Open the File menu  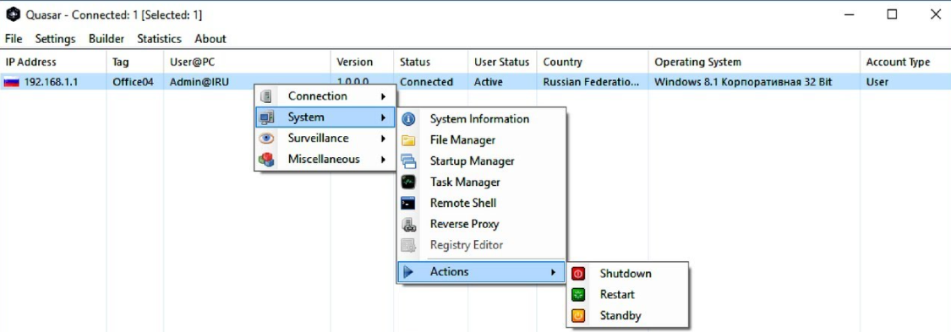click(x=14, y=39)
